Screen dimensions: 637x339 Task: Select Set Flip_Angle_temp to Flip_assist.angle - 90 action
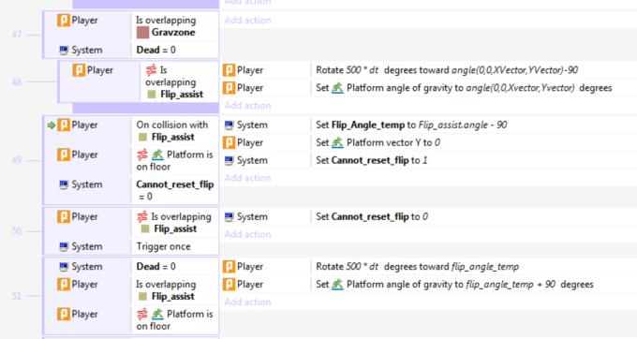pyautogui.click(x=411, y=125)
